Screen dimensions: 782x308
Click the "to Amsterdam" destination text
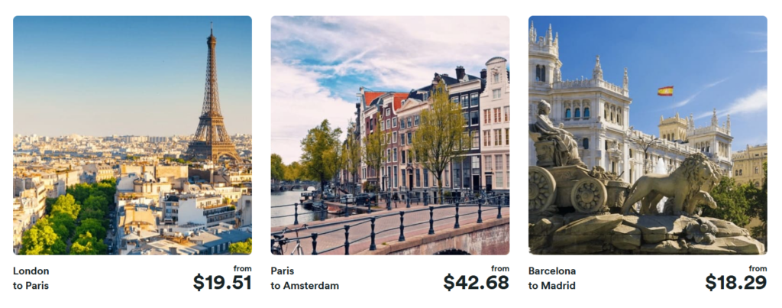point(305,286)
